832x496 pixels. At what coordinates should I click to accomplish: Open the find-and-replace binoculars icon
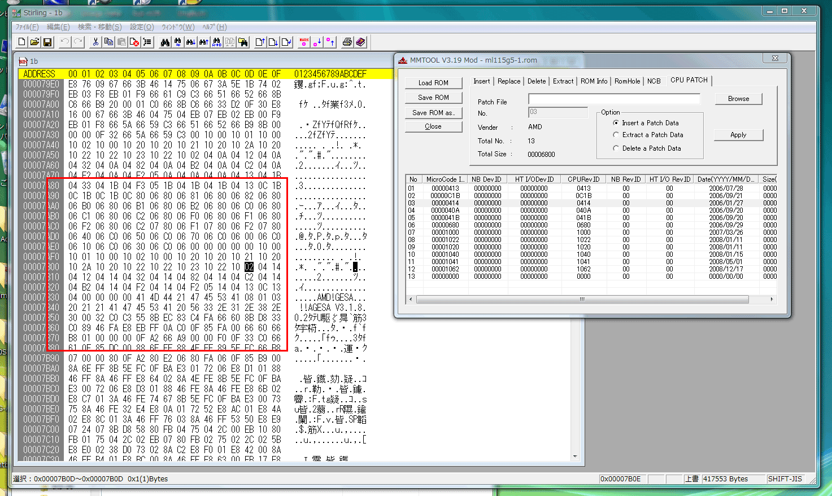(178, 42)
